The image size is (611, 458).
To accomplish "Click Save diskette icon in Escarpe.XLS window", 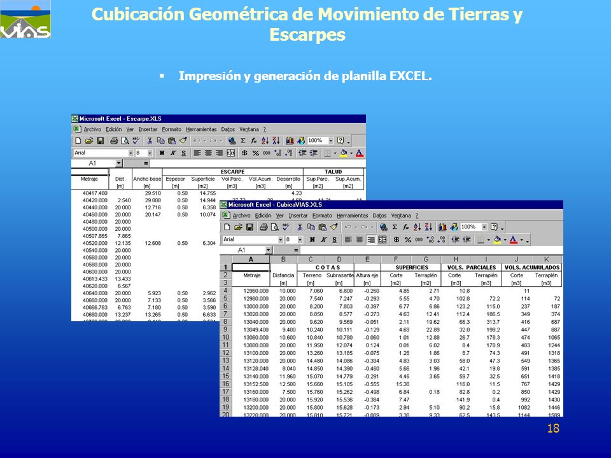I will click(100, 141).
